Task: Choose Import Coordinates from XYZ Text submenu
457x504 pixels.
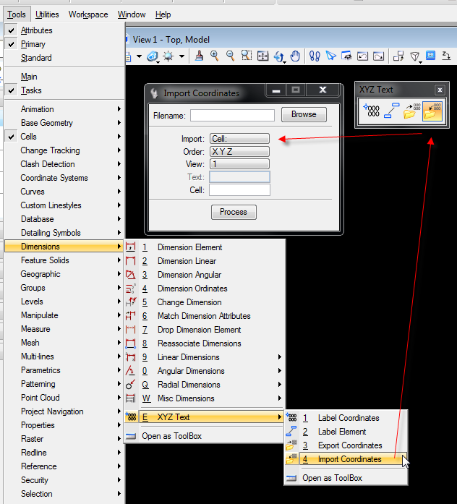Action: click(346, 459)
